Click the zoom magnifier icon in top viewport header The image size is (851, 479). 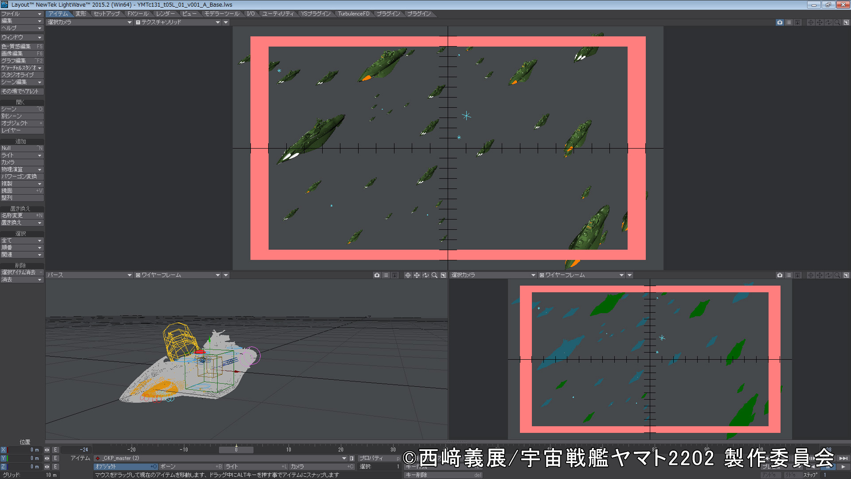pyautogui.click(x=837, y=22)
